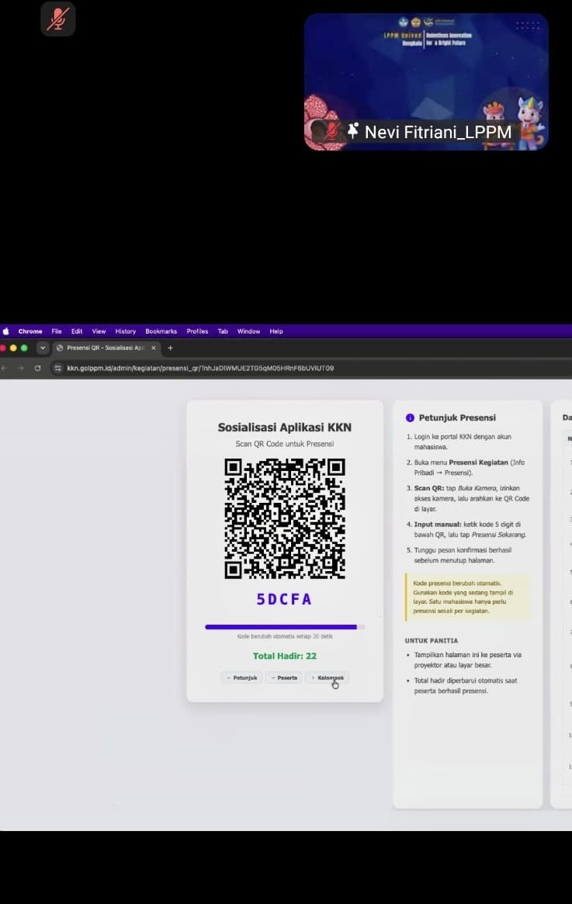Open the File menu
Screen dimensions: 572x904
[57, 331]
